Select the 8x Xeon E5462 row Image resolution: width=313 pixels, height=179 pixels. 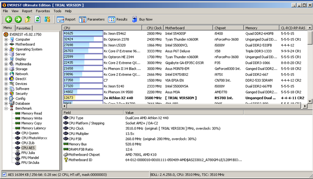point(185,33)
